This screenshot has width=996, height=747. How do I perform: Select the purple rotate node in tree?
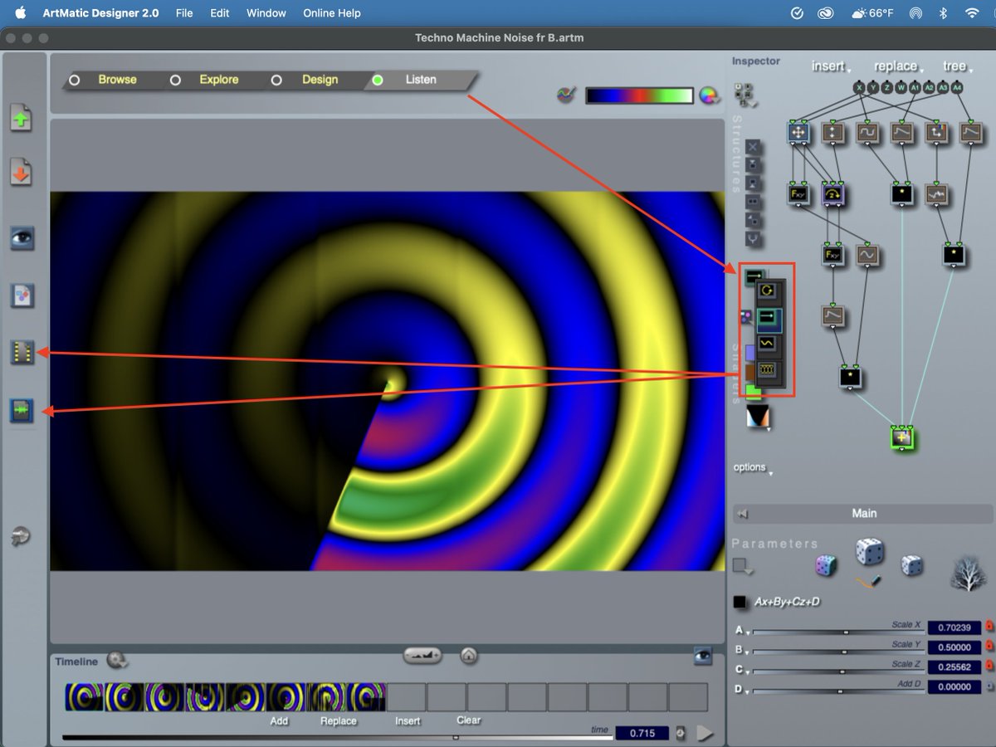tap(833, 194)
